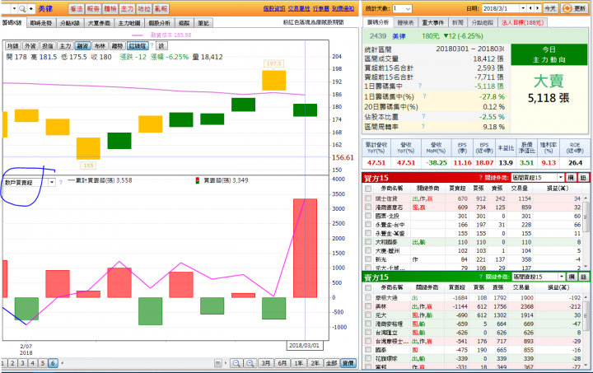Open the 個股資訊 link

[x=274, y=9]
